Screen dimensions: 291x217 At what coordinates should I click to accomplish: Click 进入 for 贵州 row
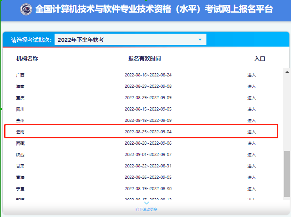coord(251,121)
